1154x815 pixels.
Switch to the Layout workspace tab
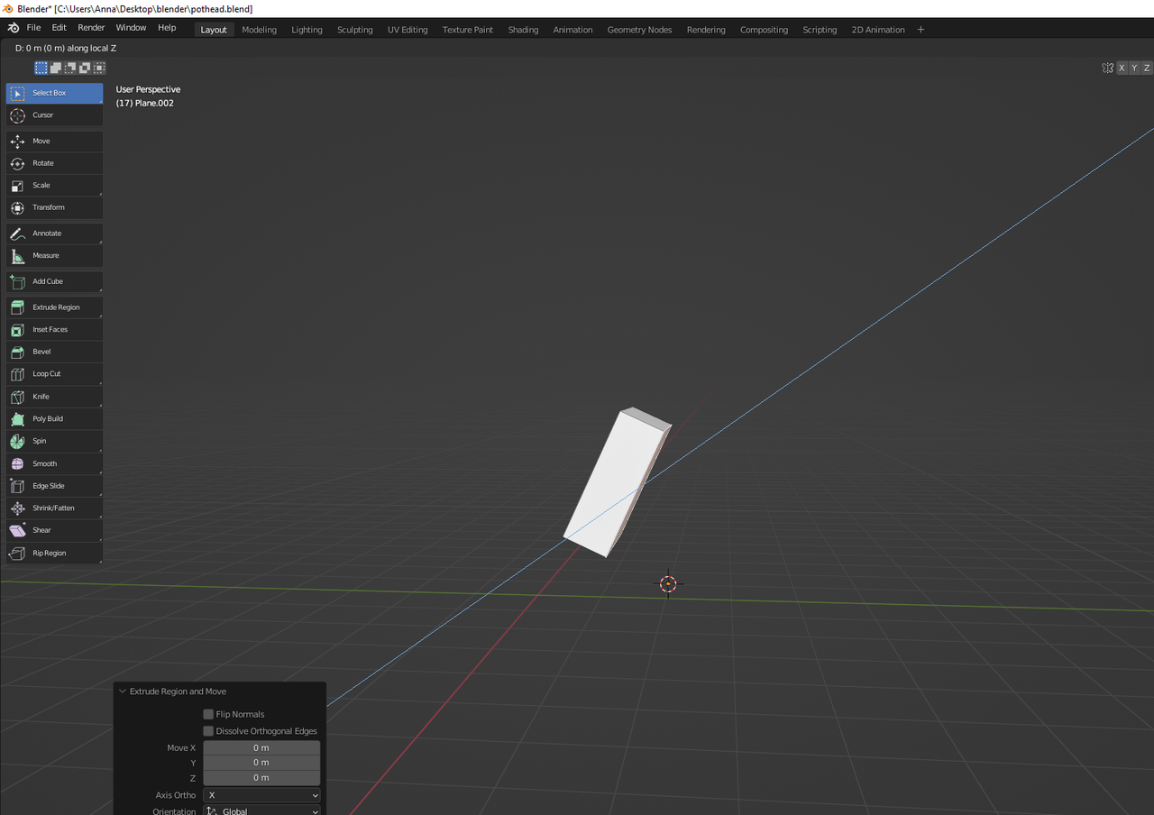point(214,30)
